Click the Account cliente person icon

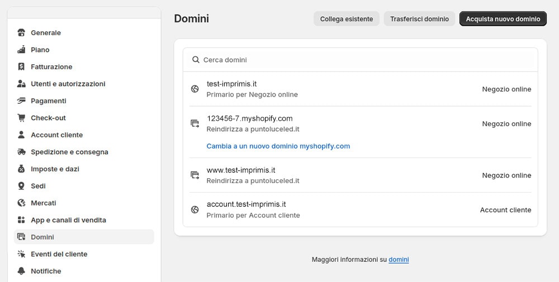point(21,135)
